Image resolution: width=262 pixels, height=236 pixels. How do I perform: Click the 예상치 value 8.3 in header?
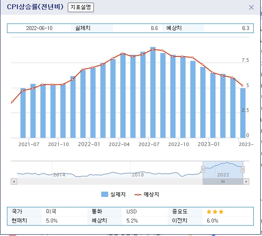(245, 28)
